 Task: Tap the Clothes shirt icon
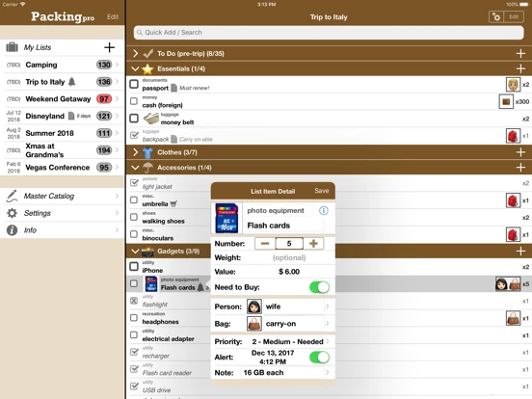tap(147, 152)
